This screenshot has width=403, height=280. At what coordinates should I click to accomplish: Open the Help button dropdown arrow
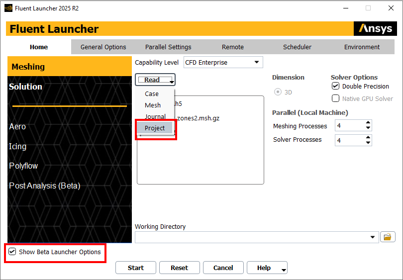(x=284, y=270)
